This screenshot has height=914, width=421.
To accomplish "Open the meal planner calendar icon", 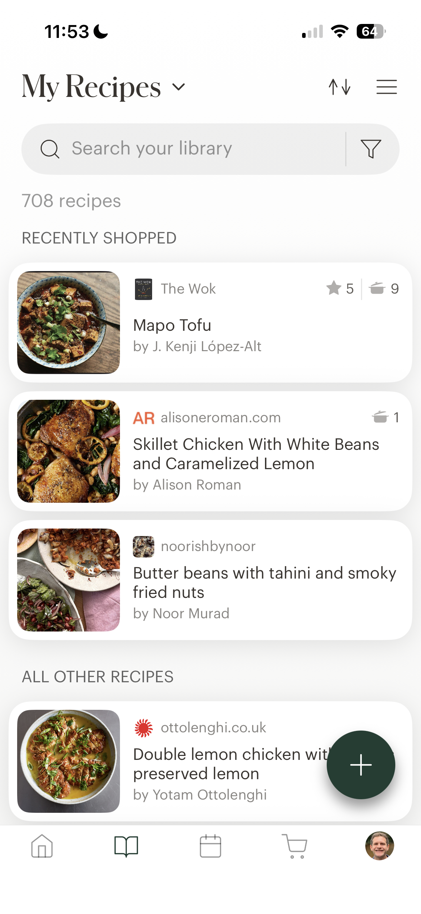I will click(210, 846).
